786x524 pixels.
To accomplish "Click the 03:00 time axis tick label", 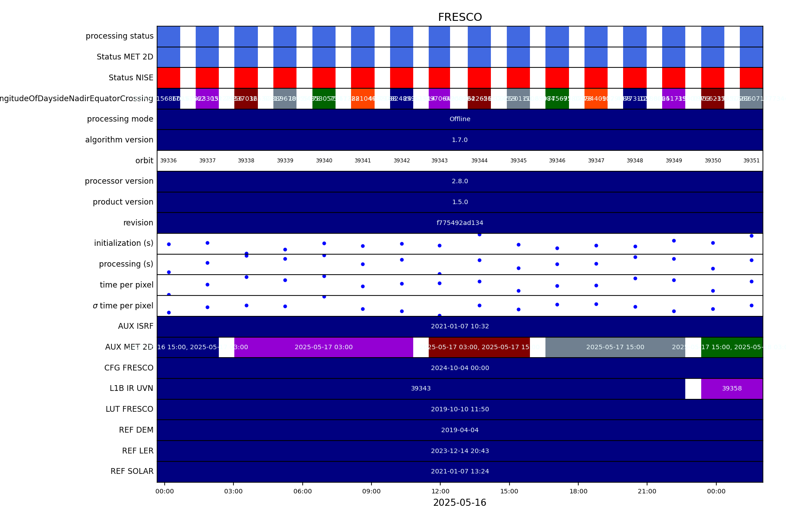I will click(233, 491).
